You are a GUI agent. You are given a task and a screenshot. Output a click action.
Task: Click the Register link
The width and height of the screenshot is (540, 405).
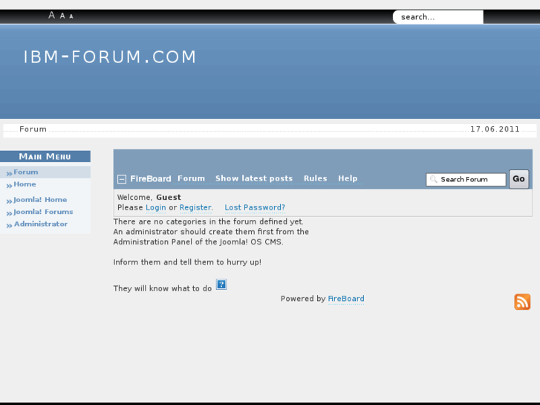tap(195, 207)
